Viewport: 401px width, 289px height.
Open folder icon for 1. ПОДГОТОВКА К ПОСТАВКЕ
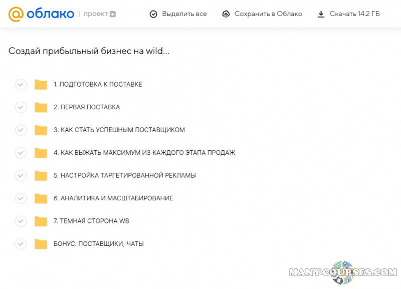point(41,84)
